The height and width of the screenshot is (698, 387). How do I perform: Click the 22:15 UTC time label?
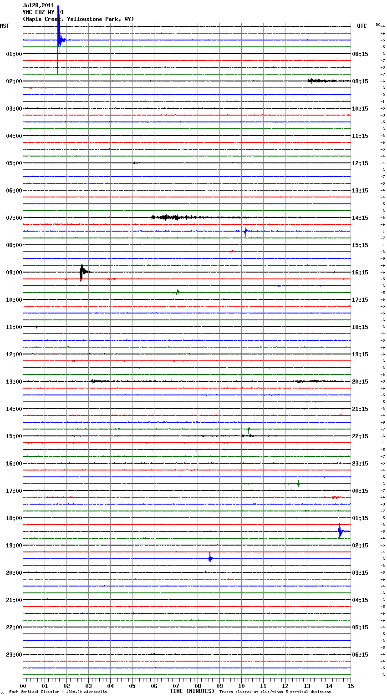(x=360, y=436)
